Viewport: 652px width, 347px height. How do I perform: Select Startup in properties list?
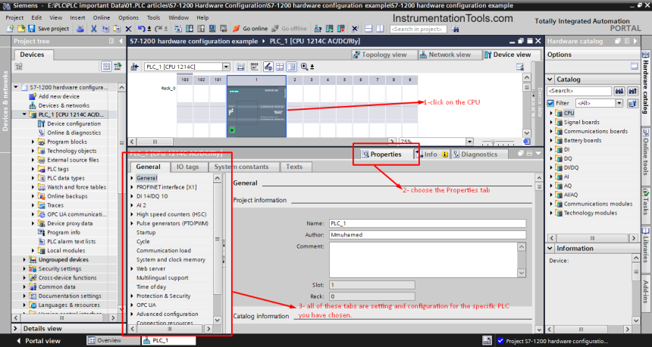pyautogui.click(x=146, y=233)
